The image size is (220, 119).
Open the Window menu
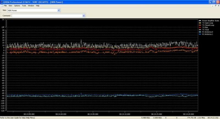coord(31,6)
